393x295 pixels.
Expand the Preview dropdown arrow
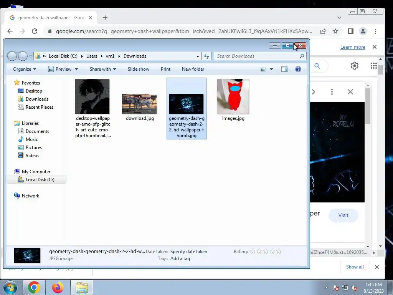(76, 69)
